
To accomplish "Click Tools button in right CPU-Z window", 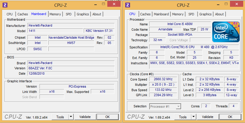I will (183, 117).
